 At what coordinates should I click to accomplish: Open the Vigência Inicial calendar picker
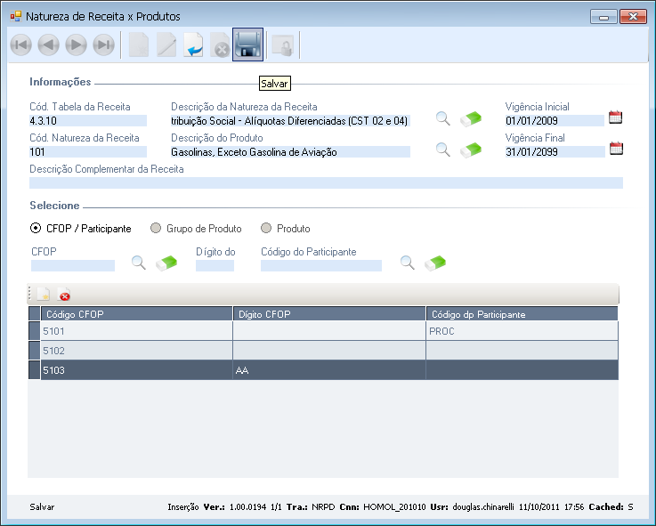(x=615, y=117)
